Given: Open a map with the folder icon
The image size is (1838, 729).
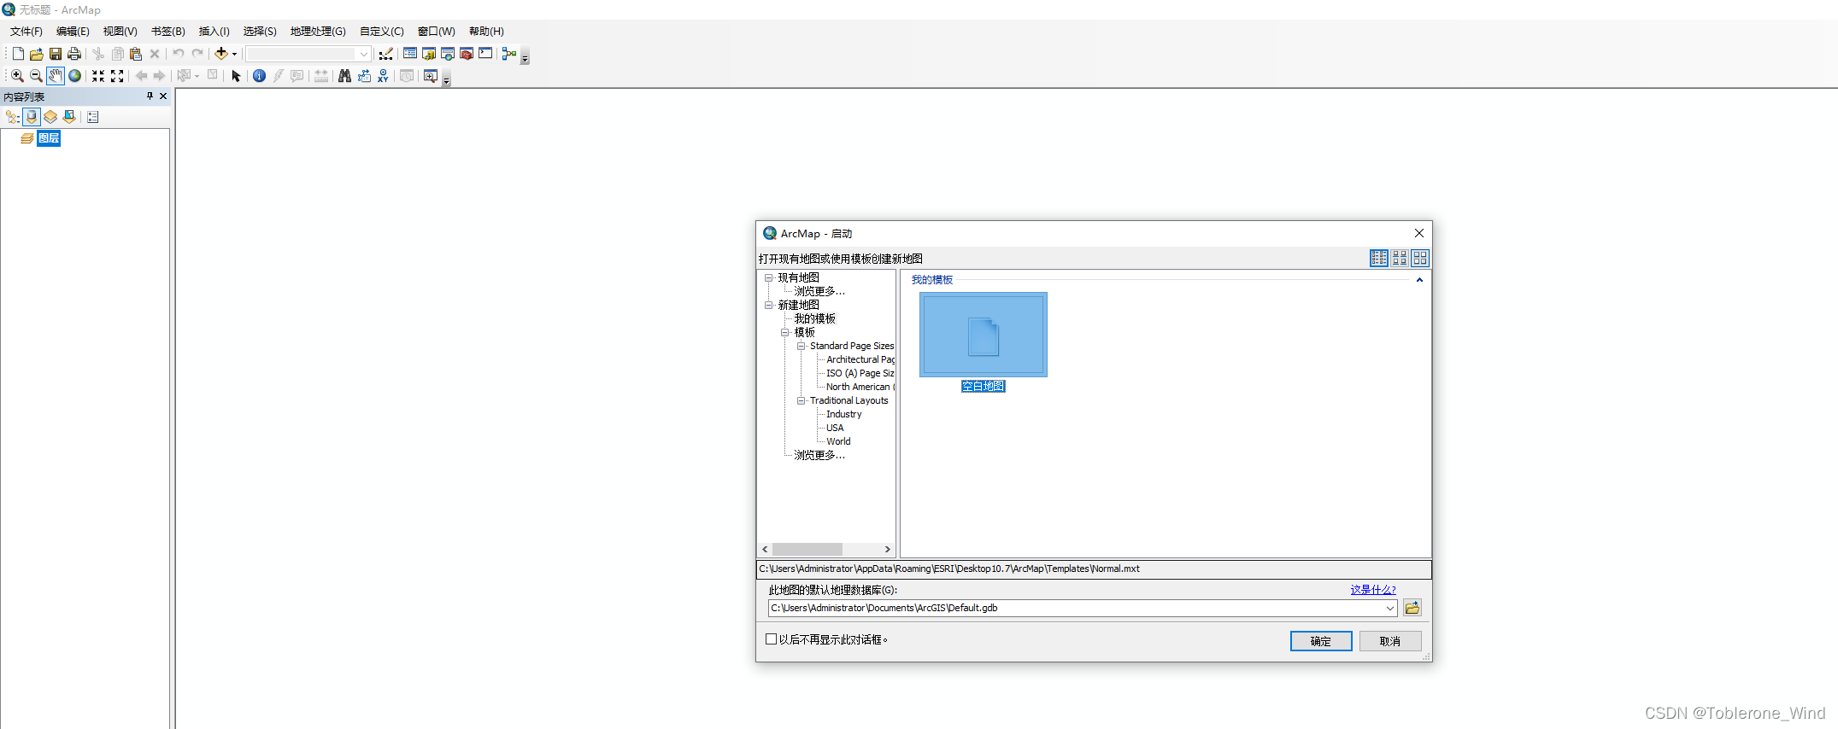Looking at the screenshot, I should [x=37, y=54].
